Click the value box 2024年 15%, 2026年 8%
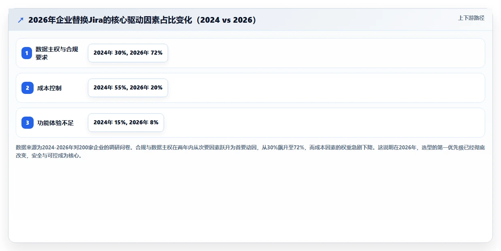The height and width of the screenshot is (251, 501). tap(126, 123)
